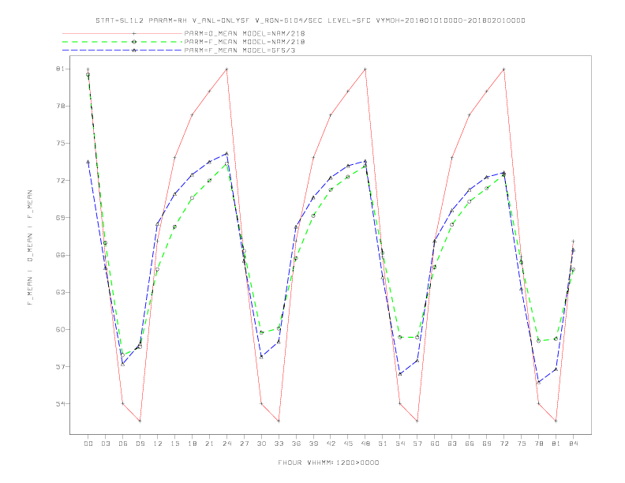Click y-axis tick value 81
This screenshot has height=483, width=625.
coord(60,69)
